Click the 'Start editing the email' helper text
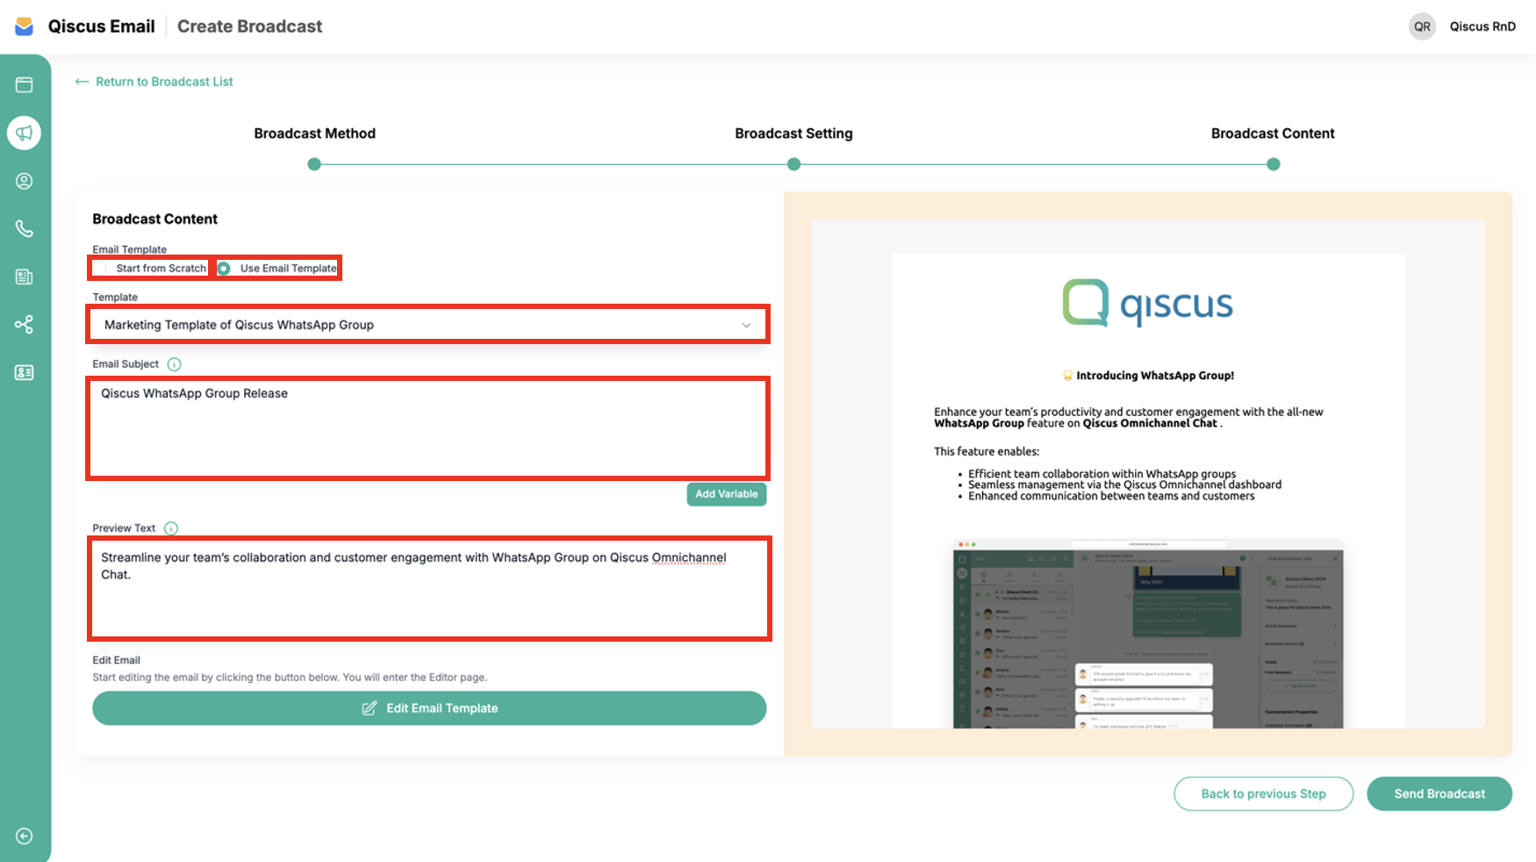The height and width of the screenshot is (862, 1536). pyautogui.click(x=290, y=678)
